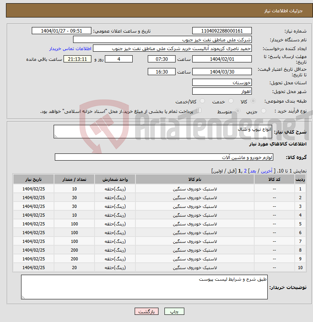Click quantity 20 in row 10

tap(74, 268)
